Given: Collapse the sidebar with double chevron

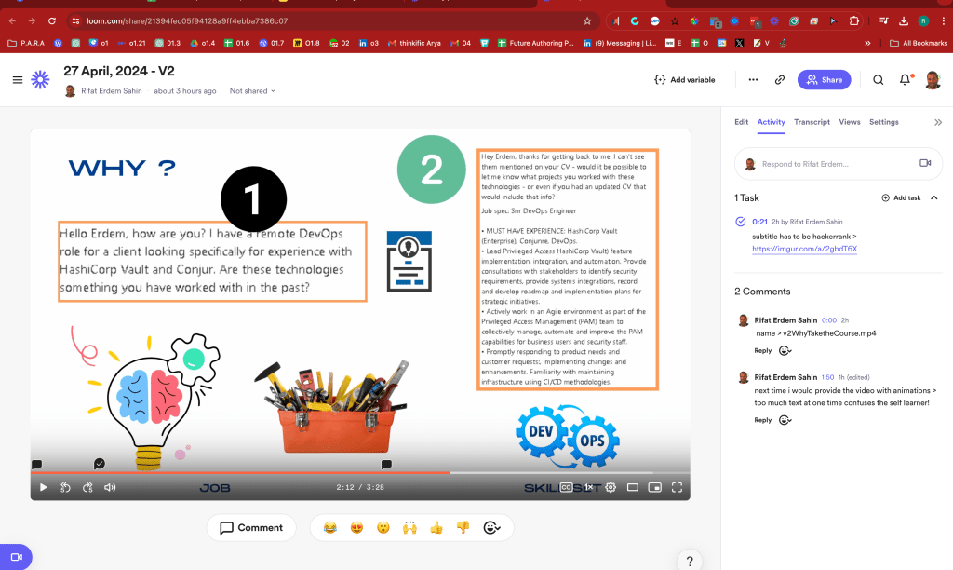Looking at the screenshot, I should pos(938,122).
